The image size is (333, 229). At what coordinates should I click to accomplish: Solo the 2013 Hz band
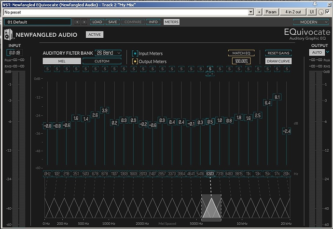coord(143,69)
